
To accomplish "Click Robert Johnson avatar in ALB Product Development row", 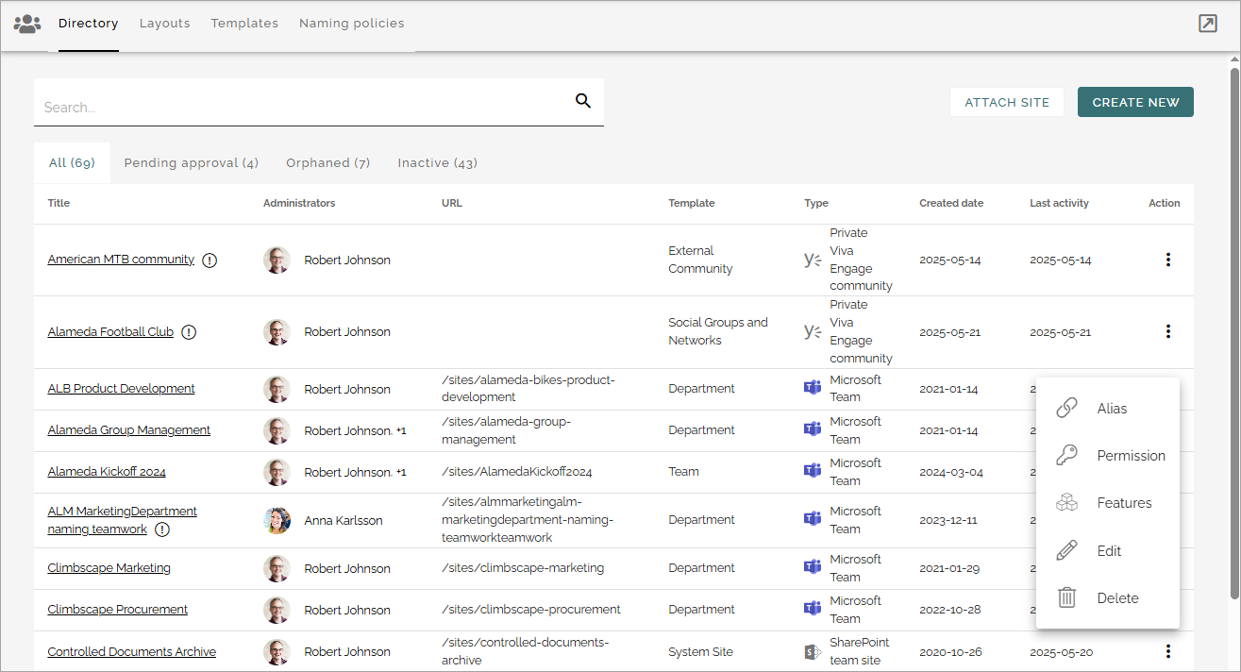I will 277,389.
